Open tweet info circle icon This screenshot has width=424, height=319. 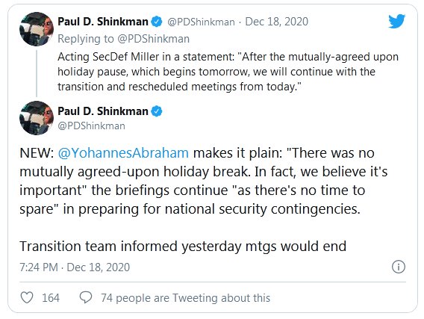click(399, 267)
